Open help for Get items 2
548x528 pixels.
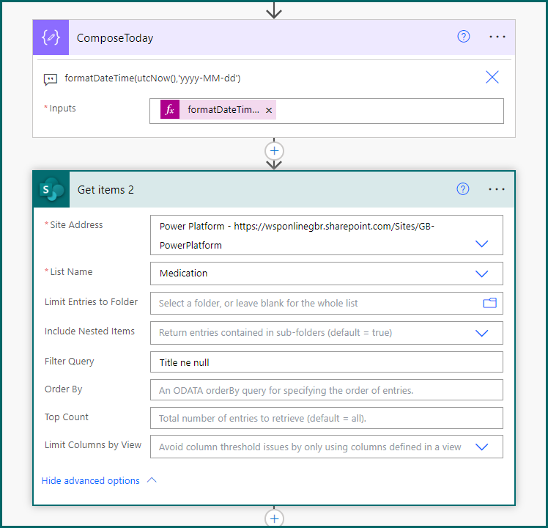(x=463, y=189)
